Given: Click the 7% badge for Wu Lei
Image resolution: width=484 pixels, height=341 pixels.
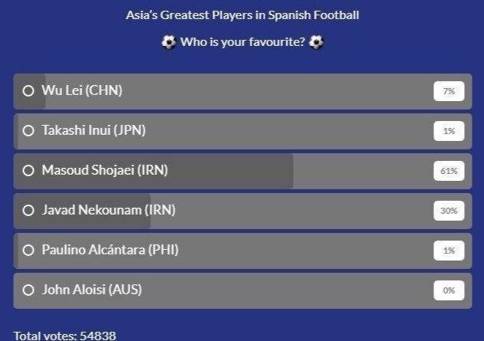Looking at the screenshot, I should [449, 91].
